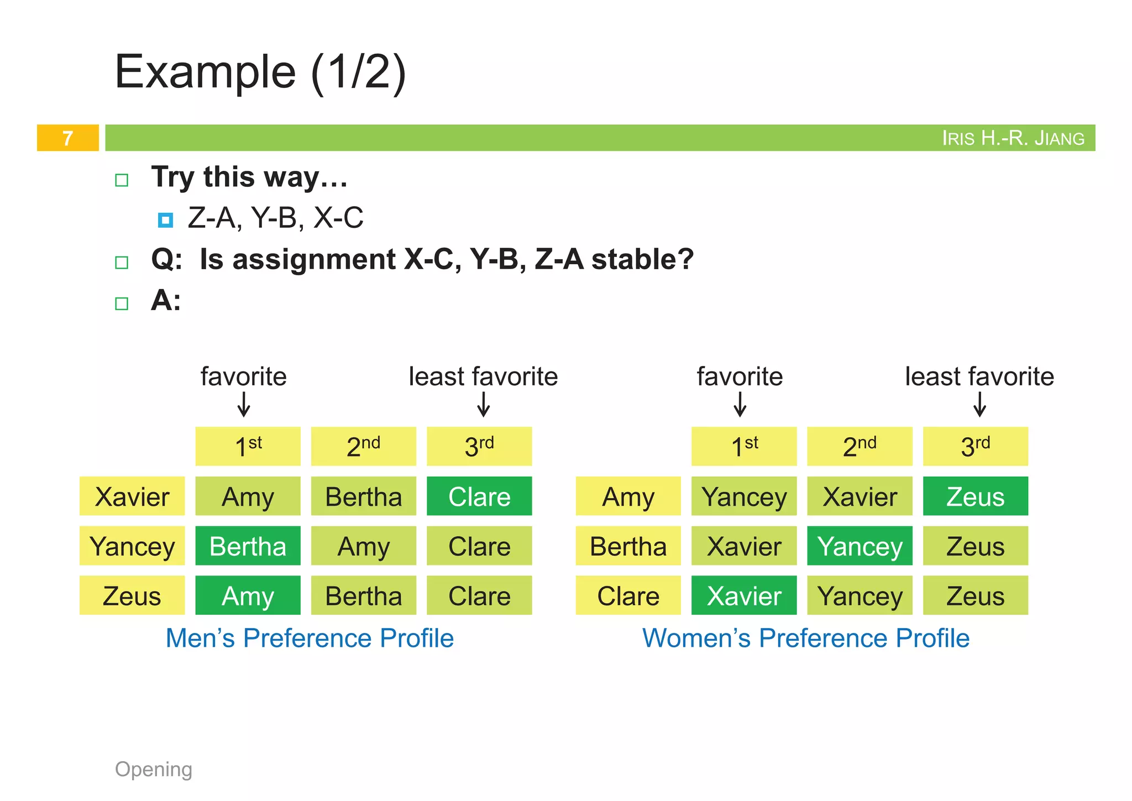Screen dimensions: 1132x801
Task: Click the green square bullet beside the "Q:" line
Action: tap(122, 262)
